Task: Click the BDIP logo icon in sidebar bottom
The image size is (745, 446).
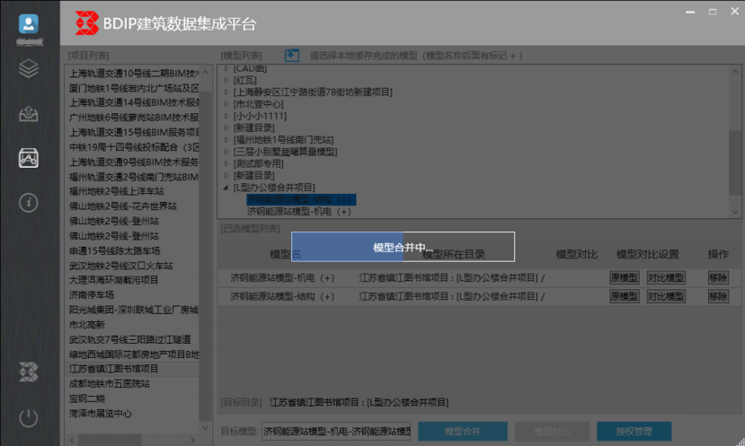Action: pos(29,372)
